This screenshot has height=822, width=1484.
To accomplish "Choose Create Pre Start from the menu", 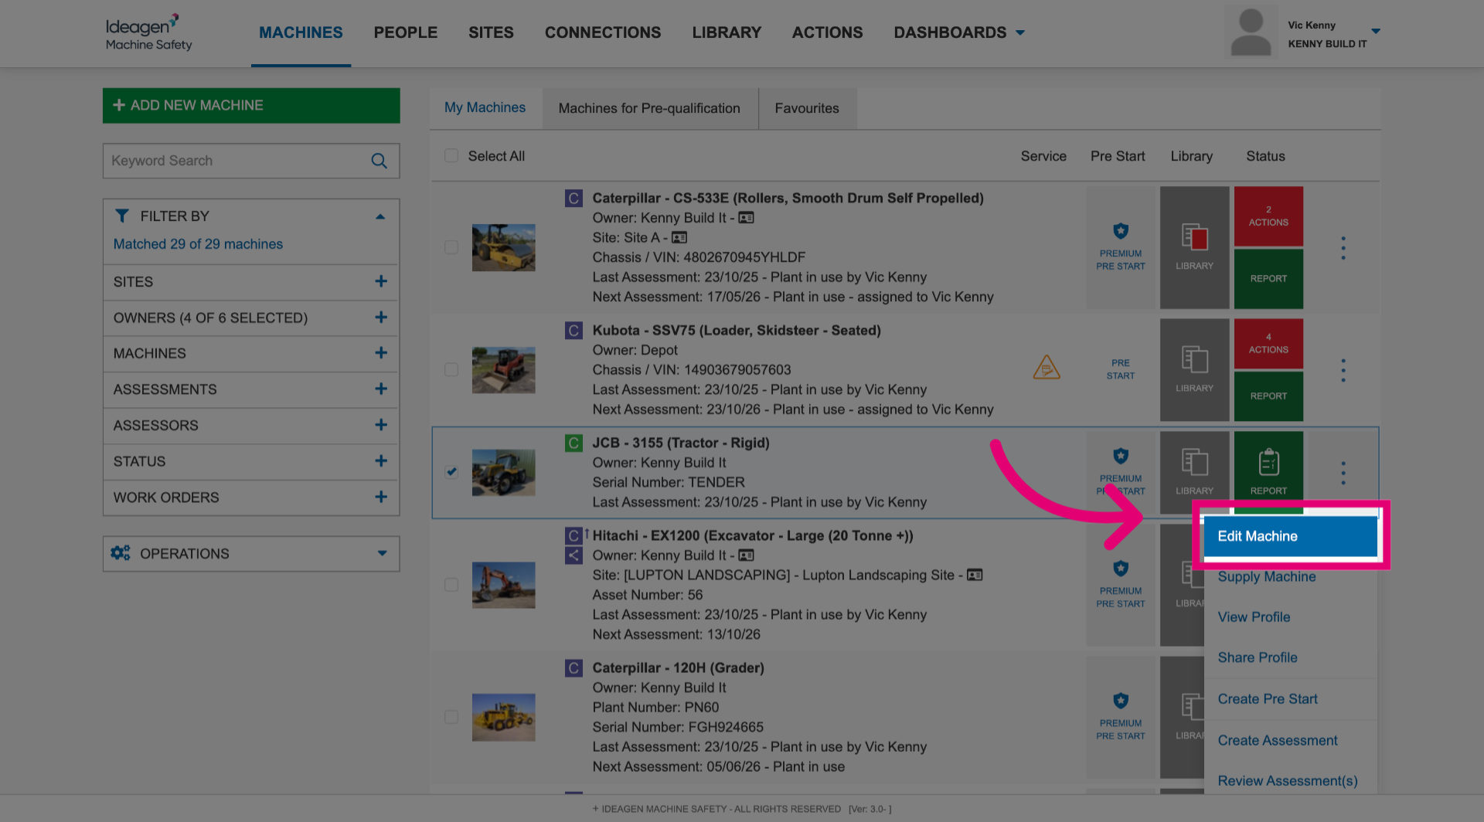I will tap(1290, 698).
